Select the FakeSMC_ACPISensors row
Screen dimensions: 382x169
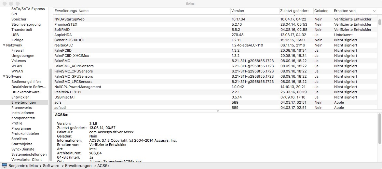pyautogui.click(x=215, y=66)
